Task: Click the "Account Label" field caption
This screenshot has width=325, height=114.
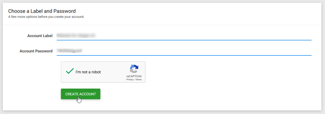Action: pos(40,36)
